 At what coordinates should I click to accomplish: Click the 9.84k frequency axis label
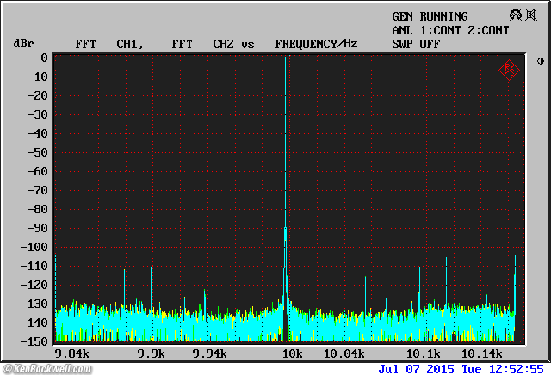(x=72, y=353)
